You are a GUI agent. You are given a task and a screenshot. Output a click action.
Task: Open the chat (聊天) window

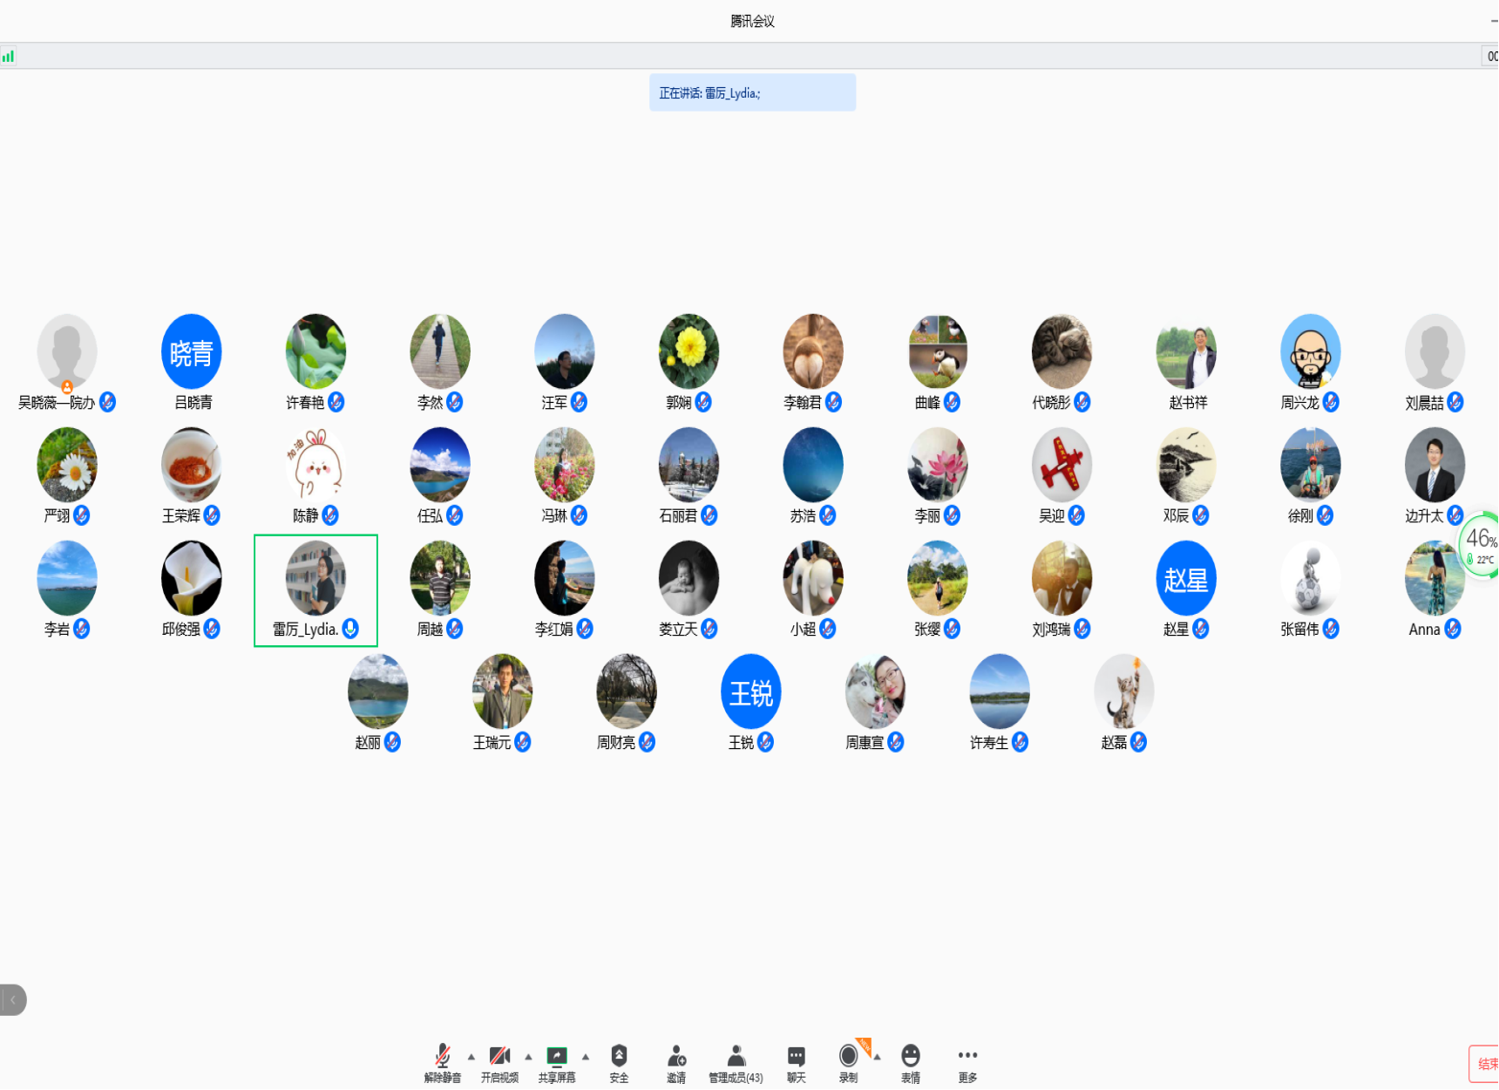tap(796, 1061)
